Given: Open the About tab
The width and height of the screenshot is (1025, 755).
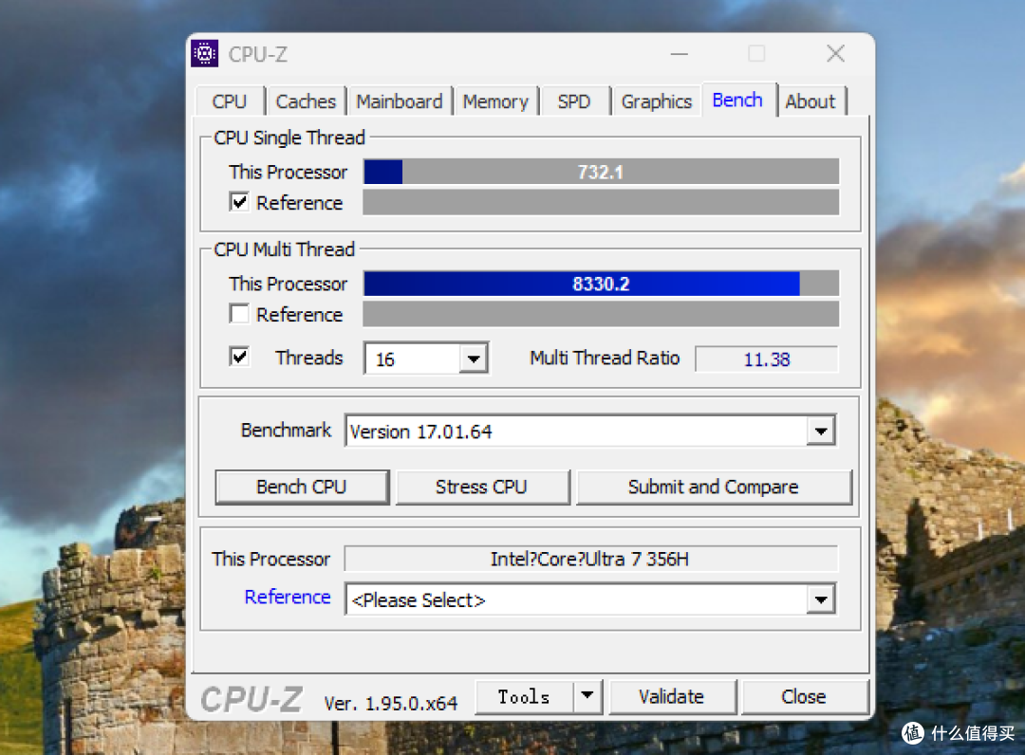Looking at the screenshot, I should (x=811, y=101).
